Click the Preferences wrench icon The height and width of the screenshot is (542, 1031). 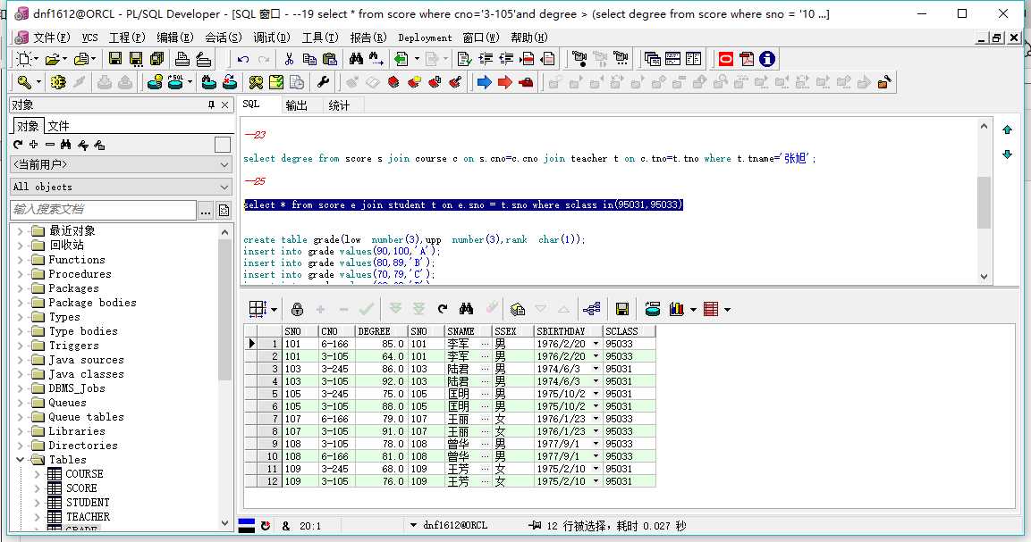322,82
